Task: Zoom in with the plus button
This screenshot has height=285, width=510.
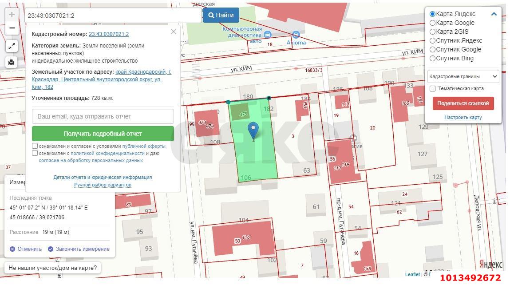Action: [x=12, y=15]
